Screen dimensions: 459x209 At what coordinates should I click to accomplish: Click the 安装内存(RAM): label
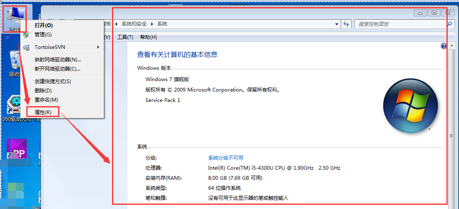[x=163, y=178]
